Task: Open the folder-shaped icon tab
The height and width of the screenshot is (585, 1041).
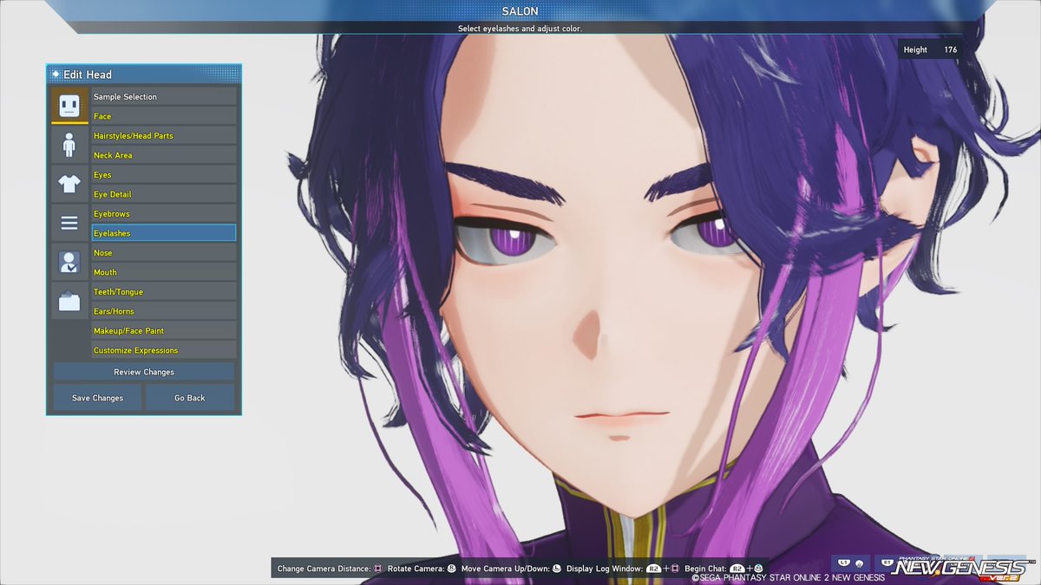Action: pyautogui.click(x=69, y=301)
